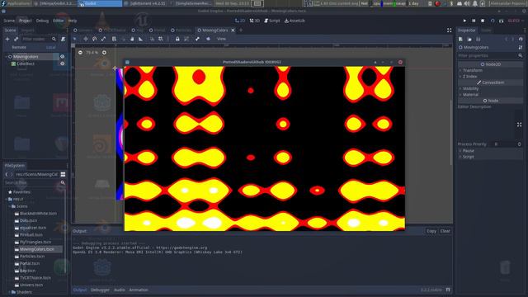
Task: Clear the output log
Action: [445, 231]
